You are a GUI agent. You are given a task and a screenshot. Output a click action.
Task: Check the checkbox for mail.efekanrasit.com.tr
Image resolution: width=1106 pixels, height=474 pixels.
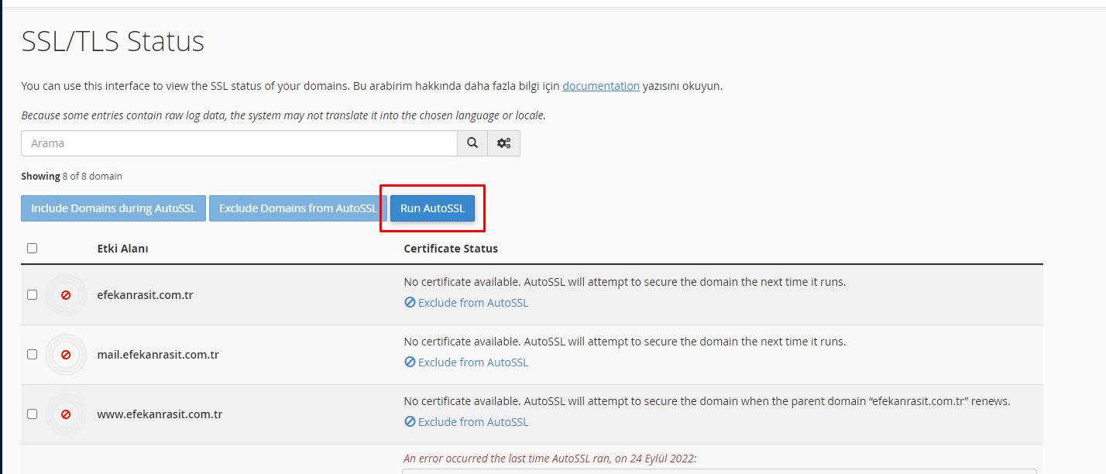pos(32,354)
